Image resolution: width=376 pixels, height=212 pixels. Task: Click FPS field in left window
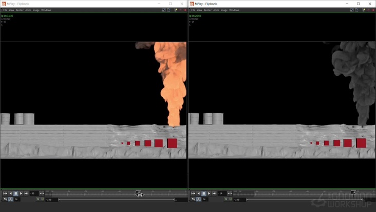[17, 199]
